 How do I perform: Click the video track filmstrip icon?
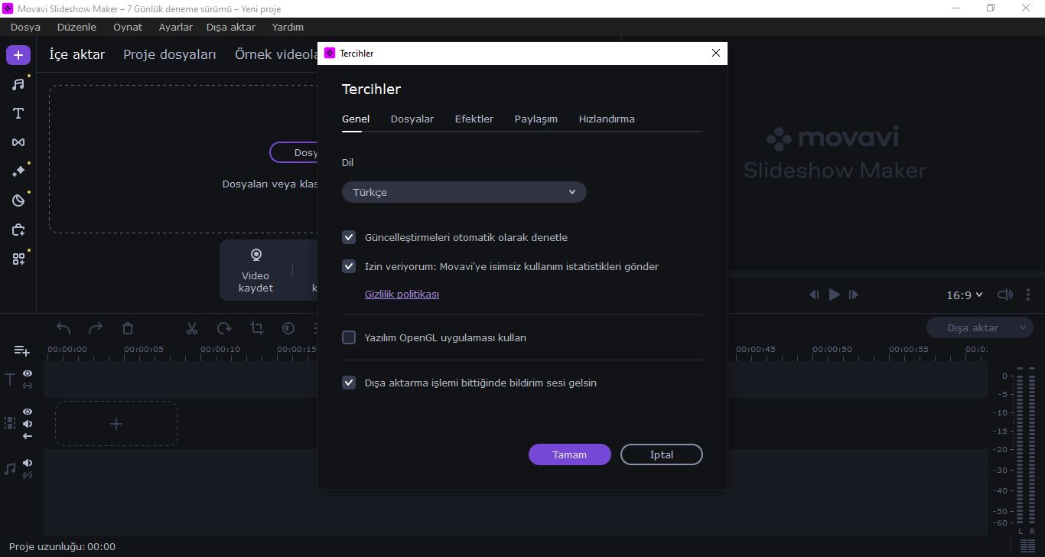[10, 423]
